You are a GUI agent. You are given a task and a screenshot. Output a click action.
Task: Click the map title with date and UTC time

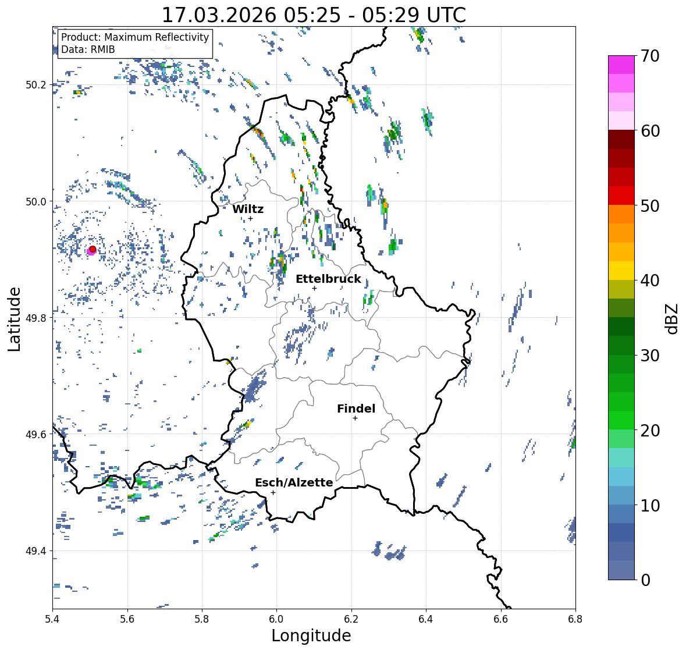point(314,15)
